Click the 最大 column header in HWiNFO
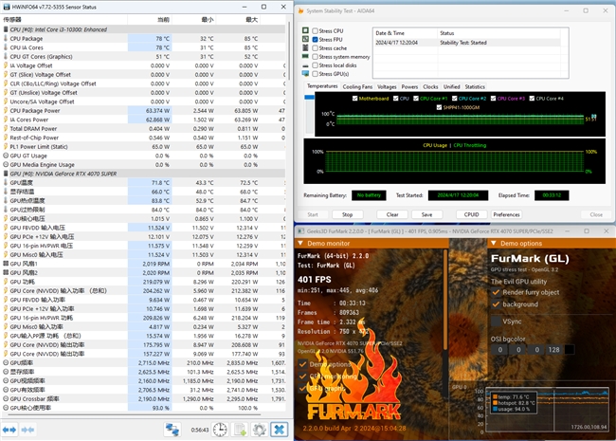Screen dimensions: 616x441 click(x=238, y=20)
